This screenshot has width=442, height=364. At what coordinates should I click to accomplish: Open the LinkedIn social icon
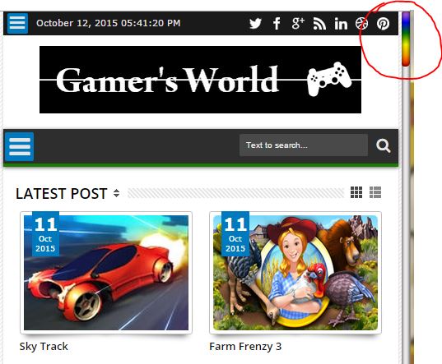341,24
